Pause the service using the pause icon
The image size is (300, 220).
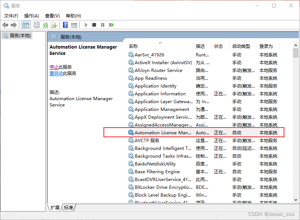(x=103, y=25)
